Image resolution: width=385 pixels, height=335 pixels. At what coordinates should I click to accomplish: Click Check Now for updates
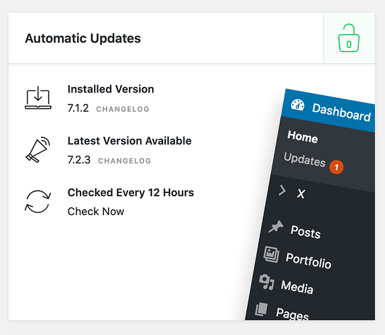click(x=96, y=212)
